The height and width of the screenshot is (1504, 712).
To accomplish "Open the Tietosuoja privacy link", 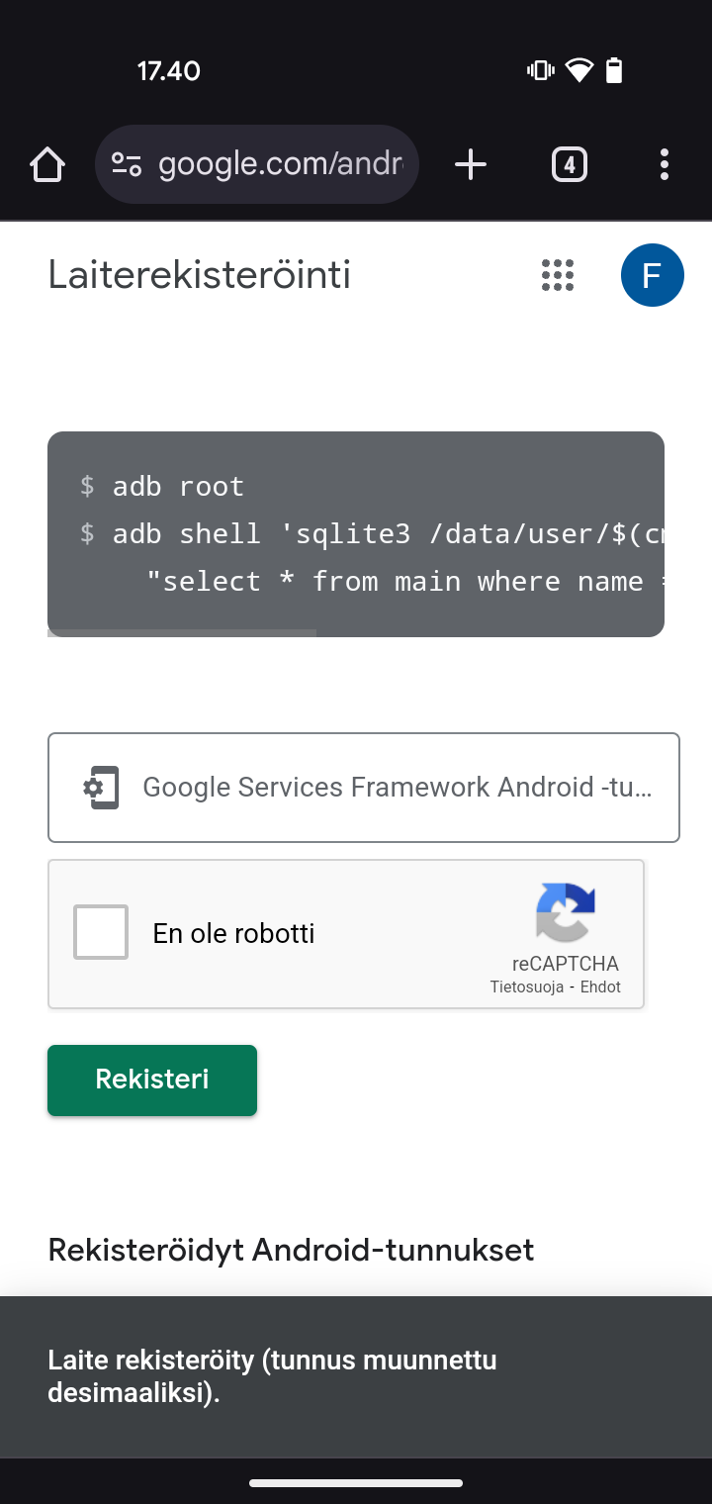I will pos(527,987).
